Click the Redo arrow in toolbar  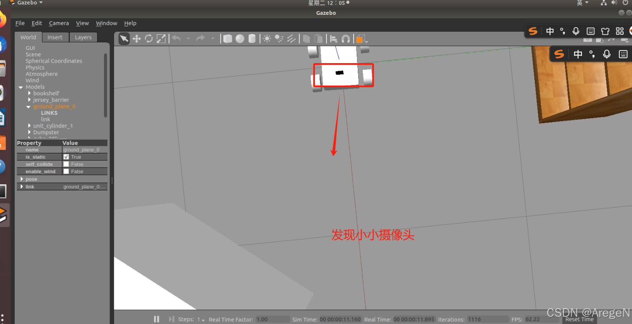200,39
